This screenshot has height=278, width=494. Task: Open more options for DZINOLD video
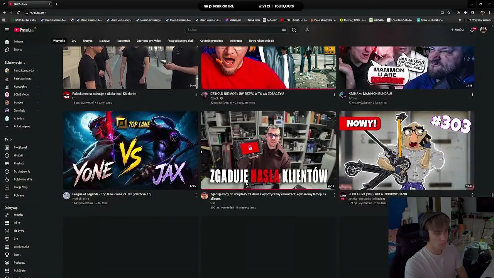point(334,95)
